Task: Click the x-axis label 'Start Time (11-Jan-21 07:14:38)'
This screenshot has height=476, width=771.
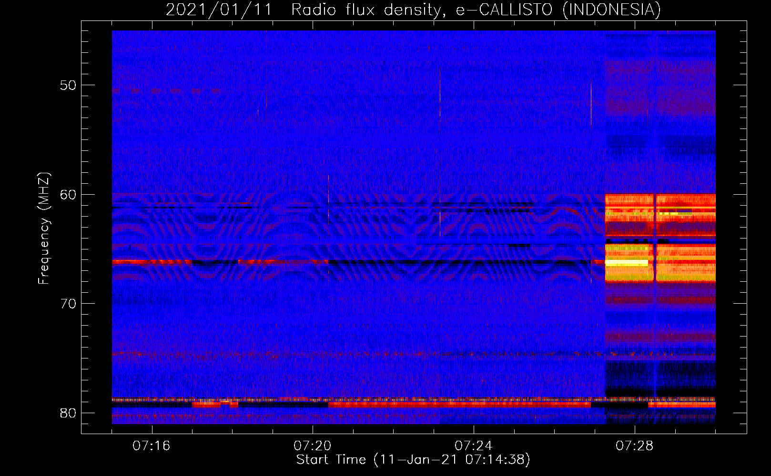Action: pyautogui.click(x=413, y=460)
